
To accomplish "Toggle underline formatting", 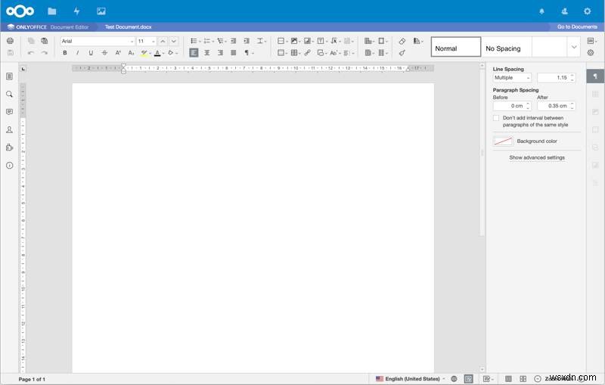I will [91, 53].
